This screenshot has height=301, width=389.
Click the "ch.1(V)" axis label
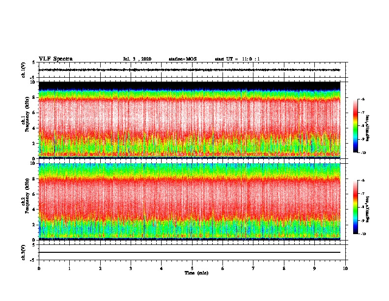tap(24, 70)
